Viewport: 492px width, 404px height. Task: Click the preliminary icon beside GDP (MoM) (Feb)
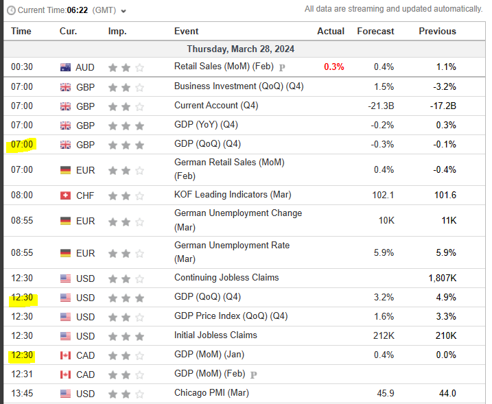(x=254, y=375)
